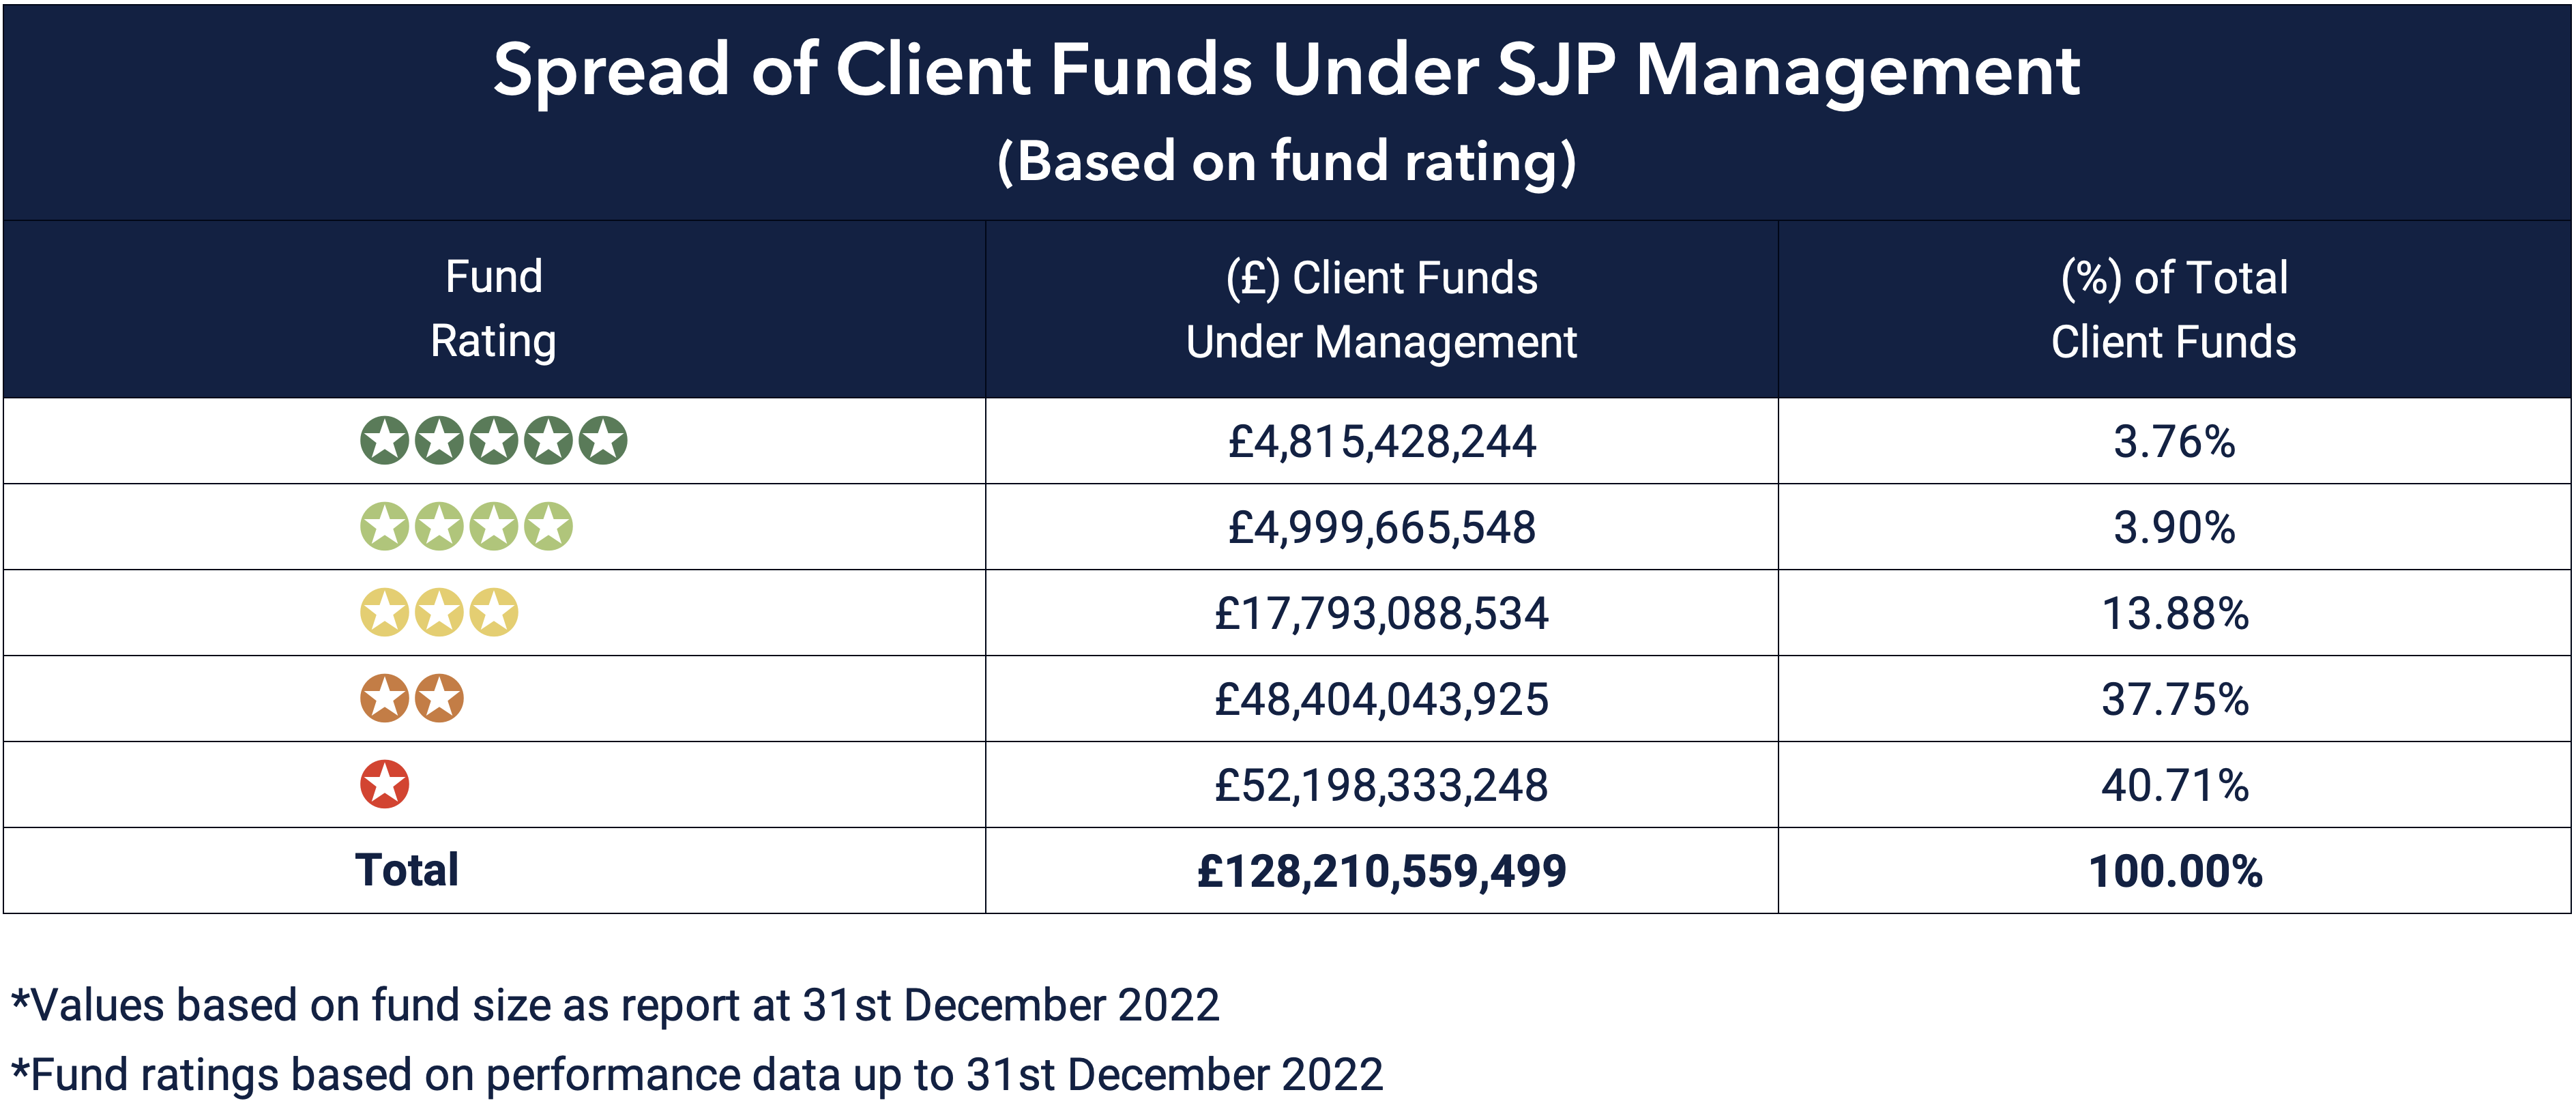Select the Fund Rating column header

click(493, 308)
